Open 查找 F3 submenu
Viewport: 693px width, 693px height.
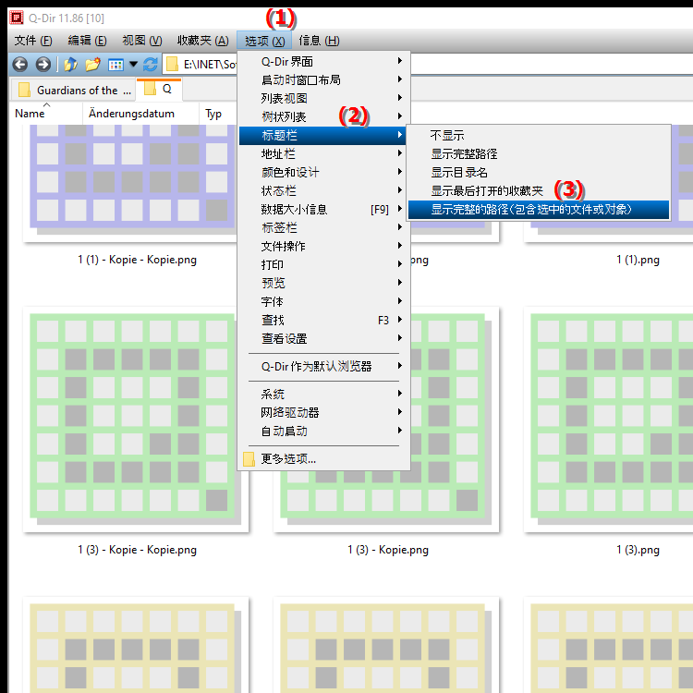click(x=324, y=320)
